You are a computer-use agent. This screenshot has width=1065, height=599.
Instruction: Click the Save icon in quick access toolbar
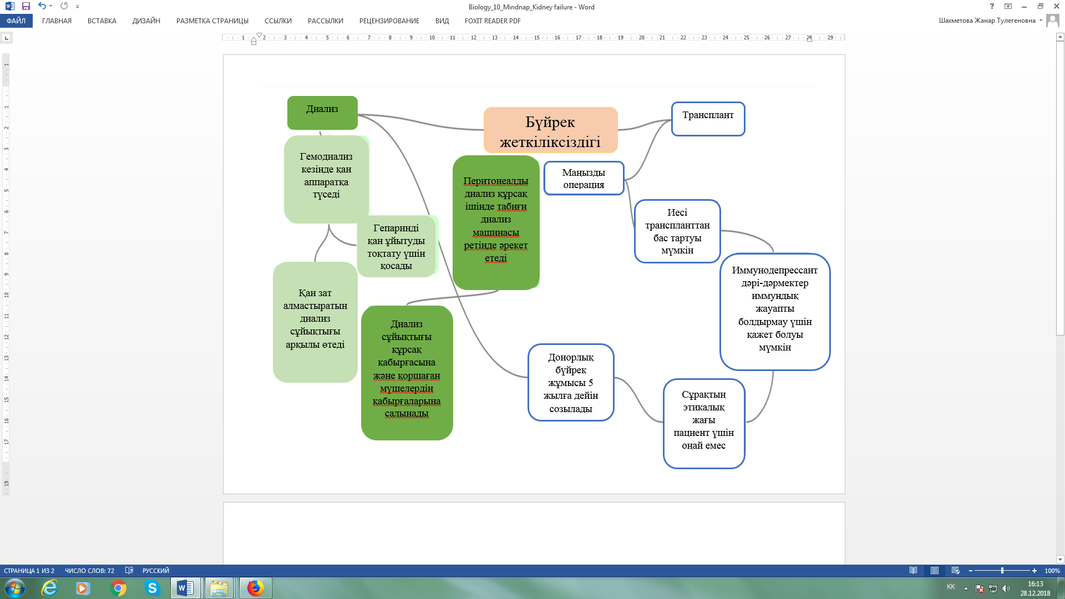click(x=26, y=7)
